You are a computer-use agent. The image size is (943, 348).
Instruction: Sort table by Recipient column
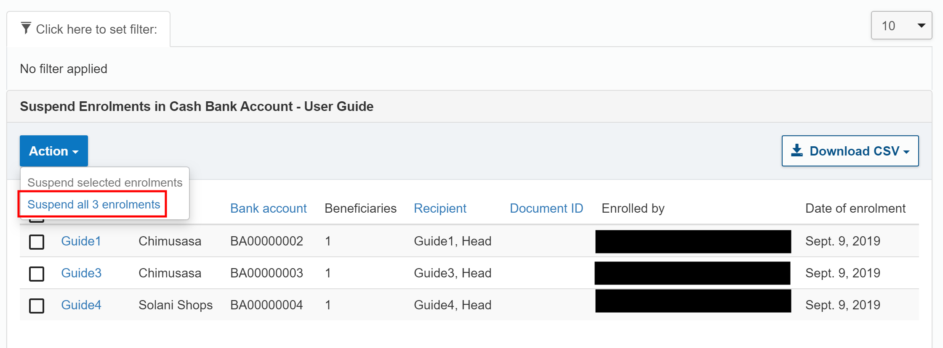[x=440, y=208]
